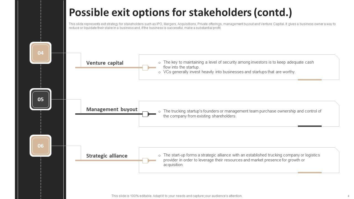This screenshot has height=199, width=354.
Task: Select the '100% editable' footer note
Action: pos(177,196)
